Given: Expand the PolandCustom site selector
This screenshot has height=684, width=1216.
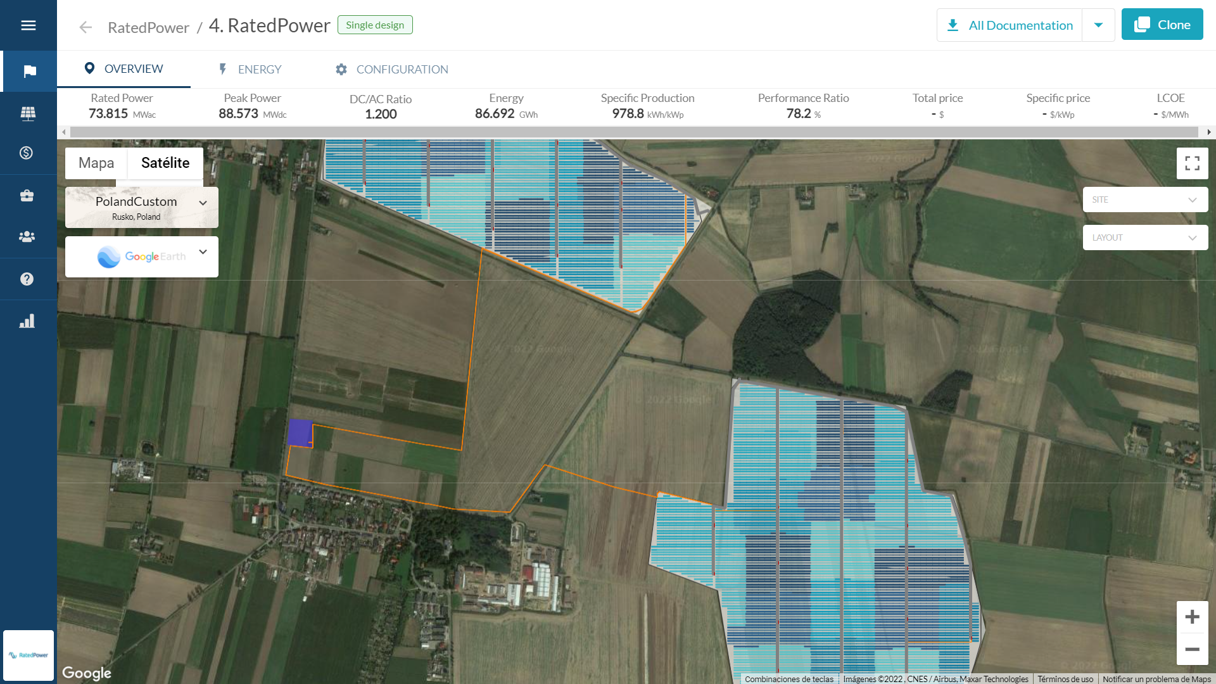Looking at the screenshot, I should click(142, 207).
